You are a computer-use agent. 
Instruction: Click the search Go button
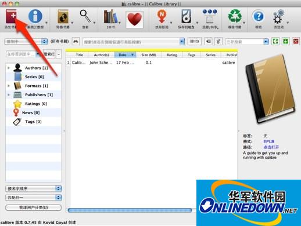[195, 41]
